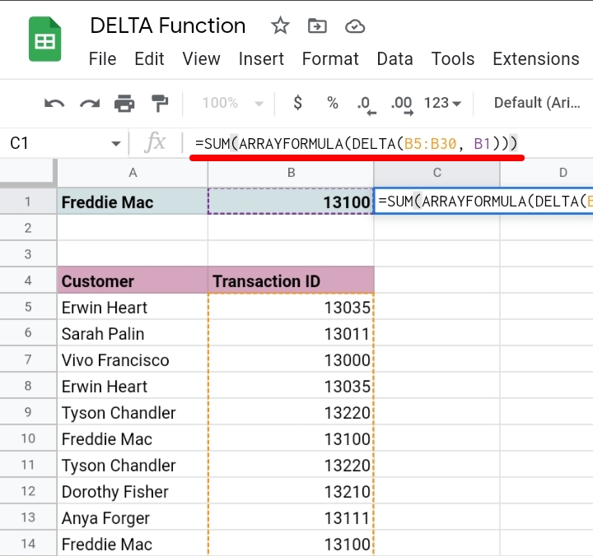Open the Format menu

coord(330,59)
